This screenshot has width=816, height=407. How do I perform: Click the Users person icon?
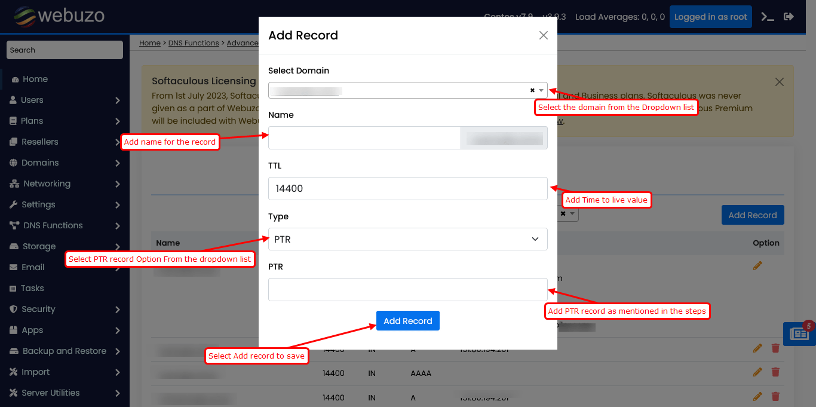tap(13, 100)
